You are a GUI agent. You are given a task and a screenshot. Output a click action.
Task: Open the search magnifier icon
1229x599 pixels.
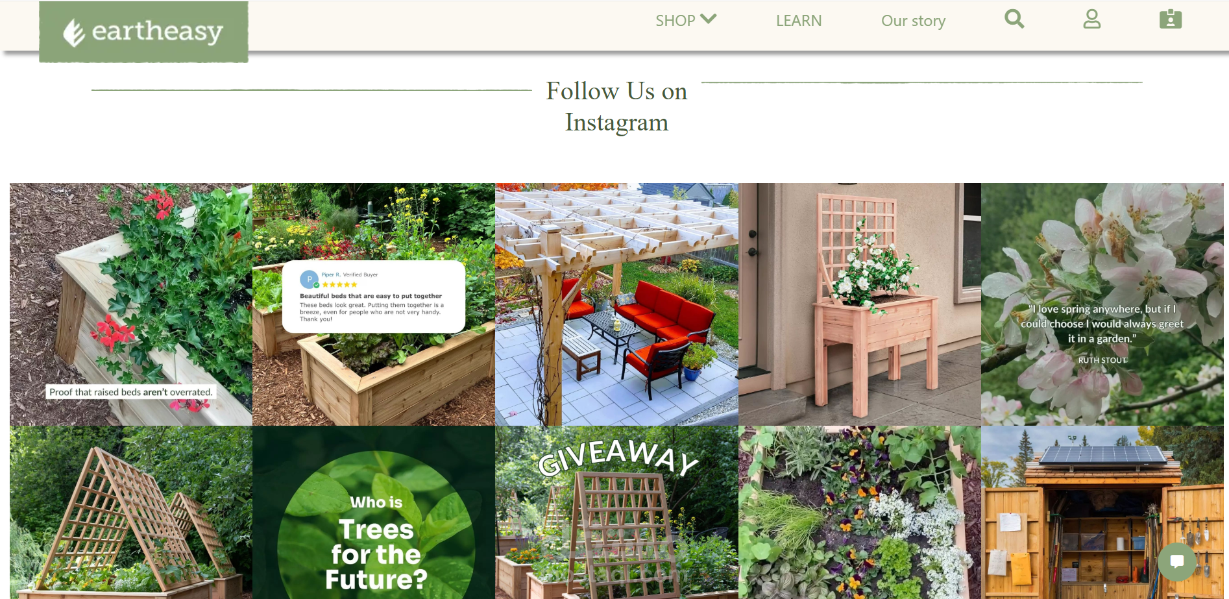point(1014,19)
